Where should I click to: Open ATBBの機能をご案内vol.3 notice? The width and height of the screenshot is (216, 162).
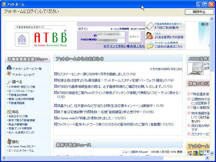(x=119, y=95)
